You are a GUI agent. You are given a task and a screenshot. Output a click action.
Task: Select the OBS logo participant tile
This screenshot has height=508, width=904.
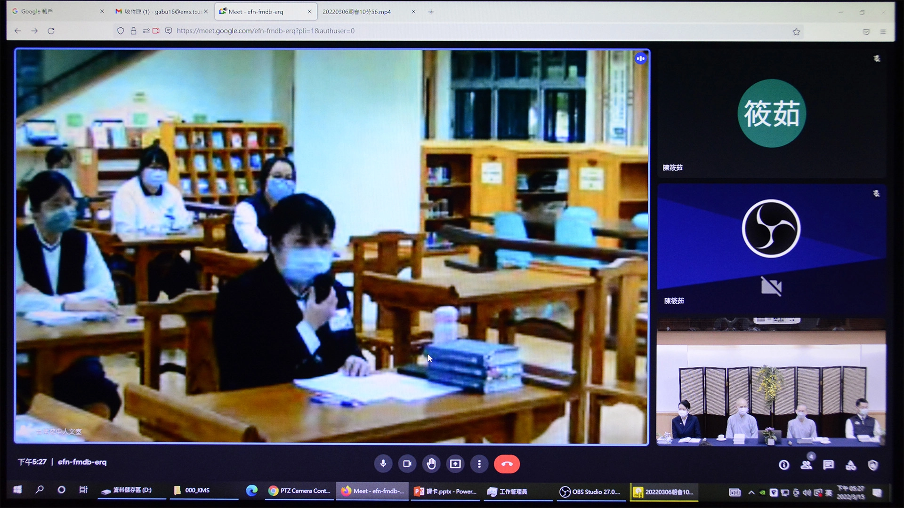[x=771, y=248]
